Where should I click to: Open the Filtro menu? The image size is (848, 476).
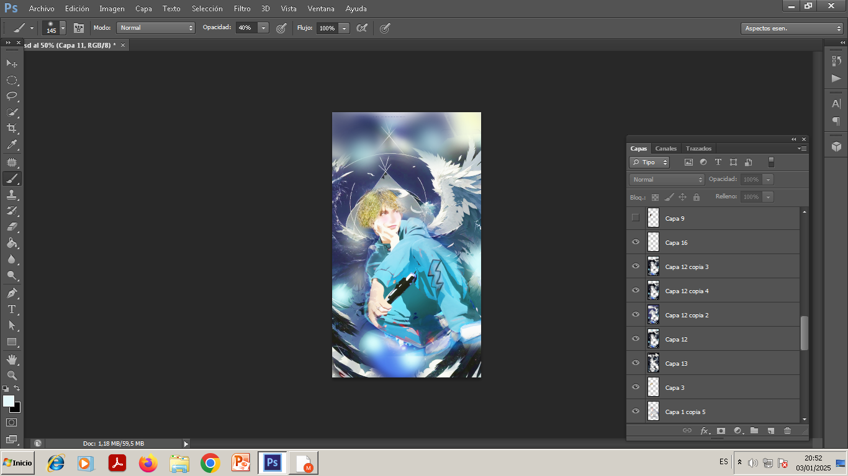242,9
